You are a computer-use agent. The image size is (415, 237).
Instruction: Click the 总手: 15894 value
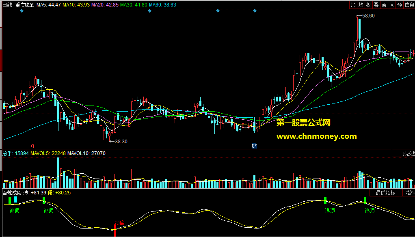click(x=15, y=153)
